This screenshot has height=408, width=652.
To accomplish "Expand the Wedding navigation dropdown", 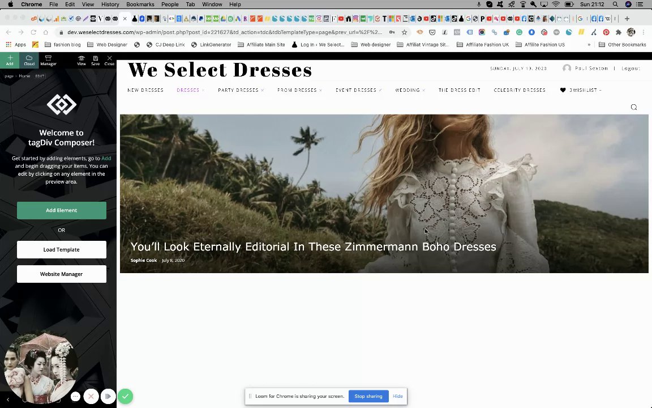I will (x=410, y=90).
